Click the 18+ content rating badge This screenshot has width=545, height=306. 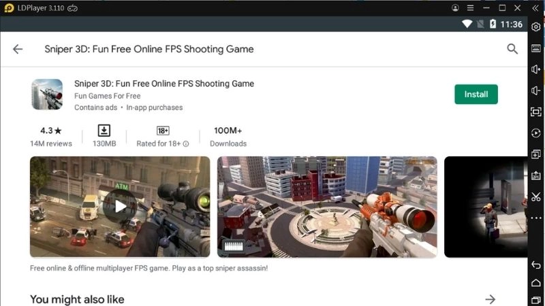tap(163, 131)
